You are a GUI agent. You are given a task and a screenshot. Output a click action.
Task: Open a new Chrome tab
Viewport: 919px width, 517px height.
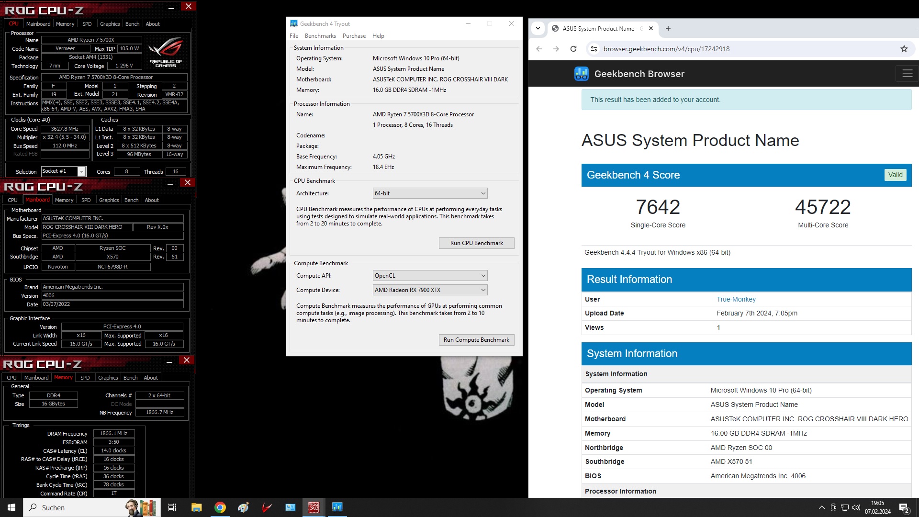click(668, 28)
